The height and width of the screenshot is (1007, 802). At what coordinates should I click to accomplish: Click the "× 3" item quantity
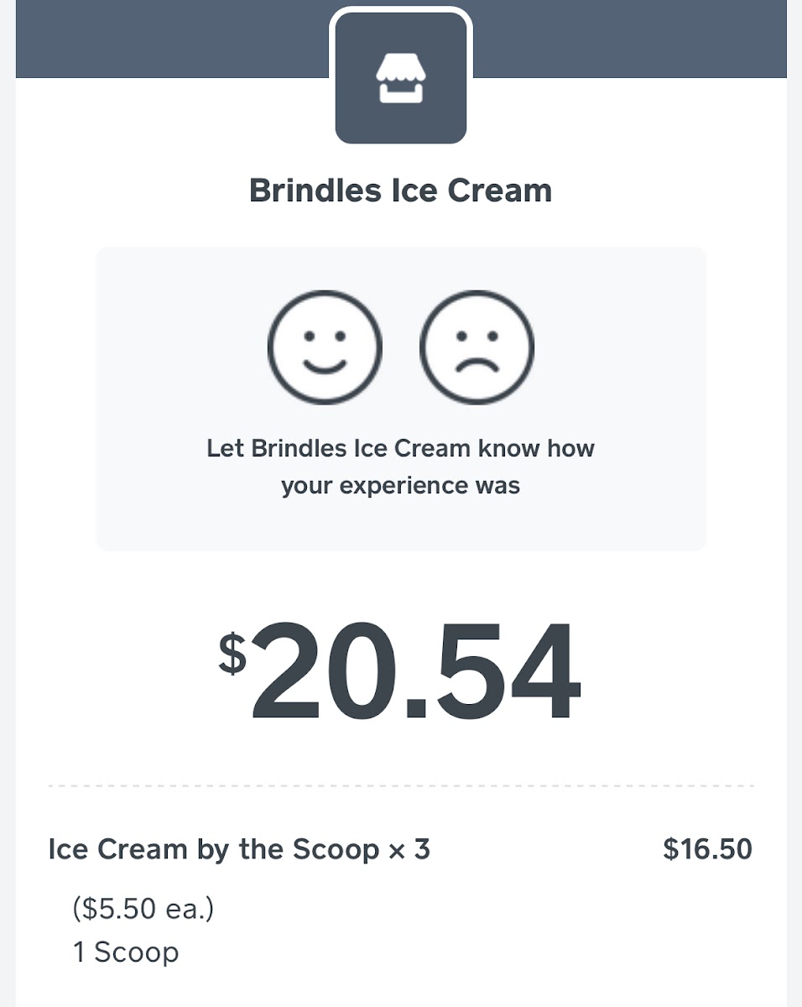tap(409, 849)
